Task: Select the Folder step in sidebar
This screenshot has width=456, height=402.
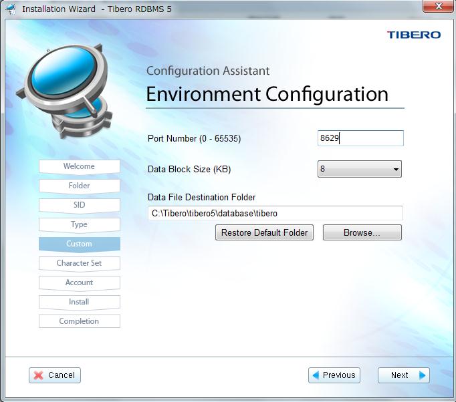Action: point(80,186)
